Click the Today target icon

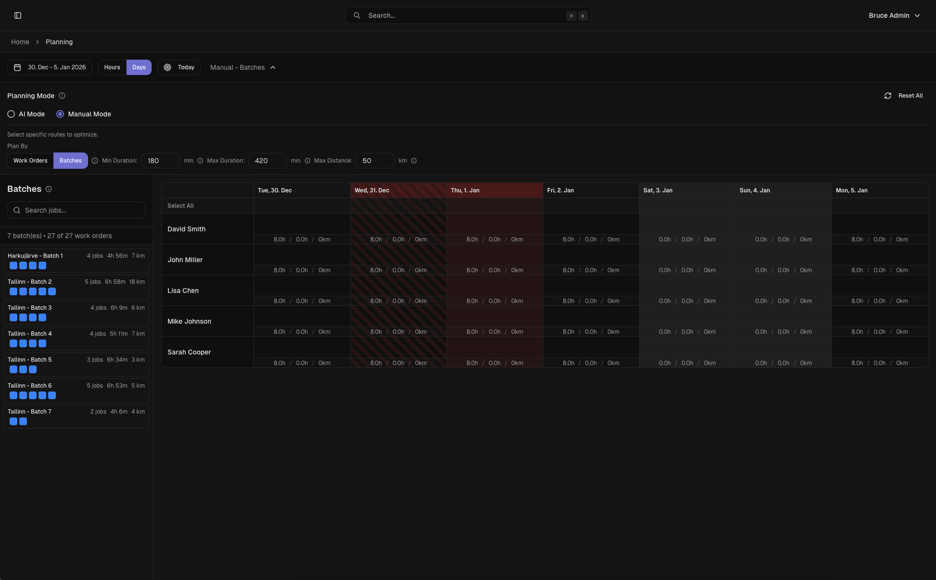point(167,67)
